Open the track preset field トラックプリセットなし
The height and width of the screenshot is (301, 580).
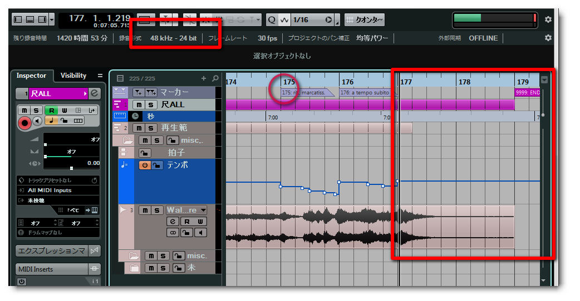pyautogui.click(x=58, y=180)
